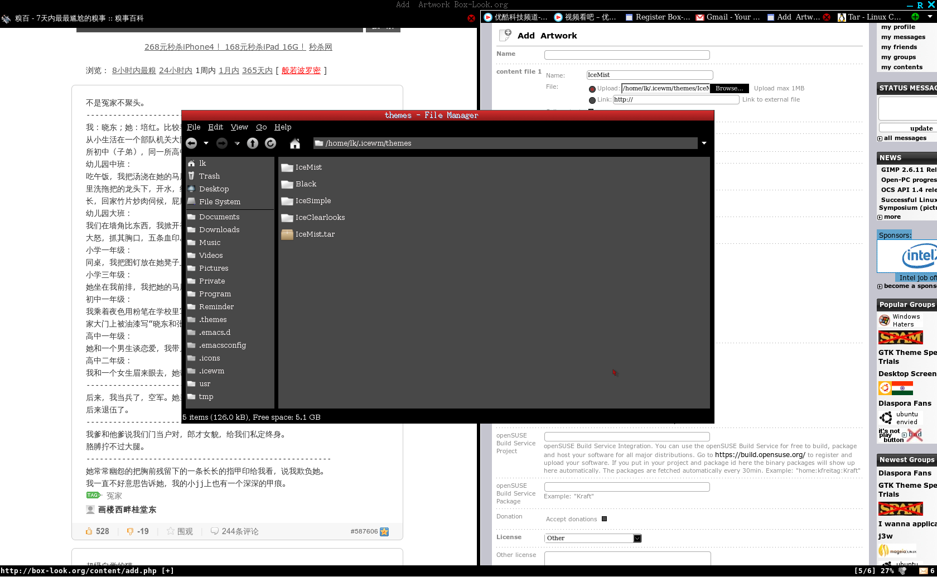Reload the folder with refresh icon
The width and height of the screenshot is (937, 586).
(x=271, y=143)
